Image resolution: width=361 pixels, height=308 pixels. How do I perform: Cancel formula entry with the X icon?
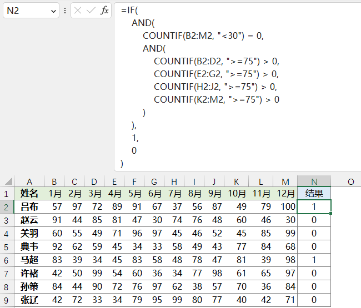[x=78, y=11]
